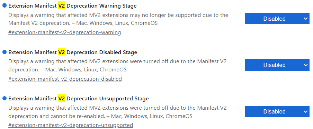The height and width of the screenshot is (129, 313).
Task: Select the Extension Manifest V2 Deprecation Unsupported Stage heading
Action: 79,99
